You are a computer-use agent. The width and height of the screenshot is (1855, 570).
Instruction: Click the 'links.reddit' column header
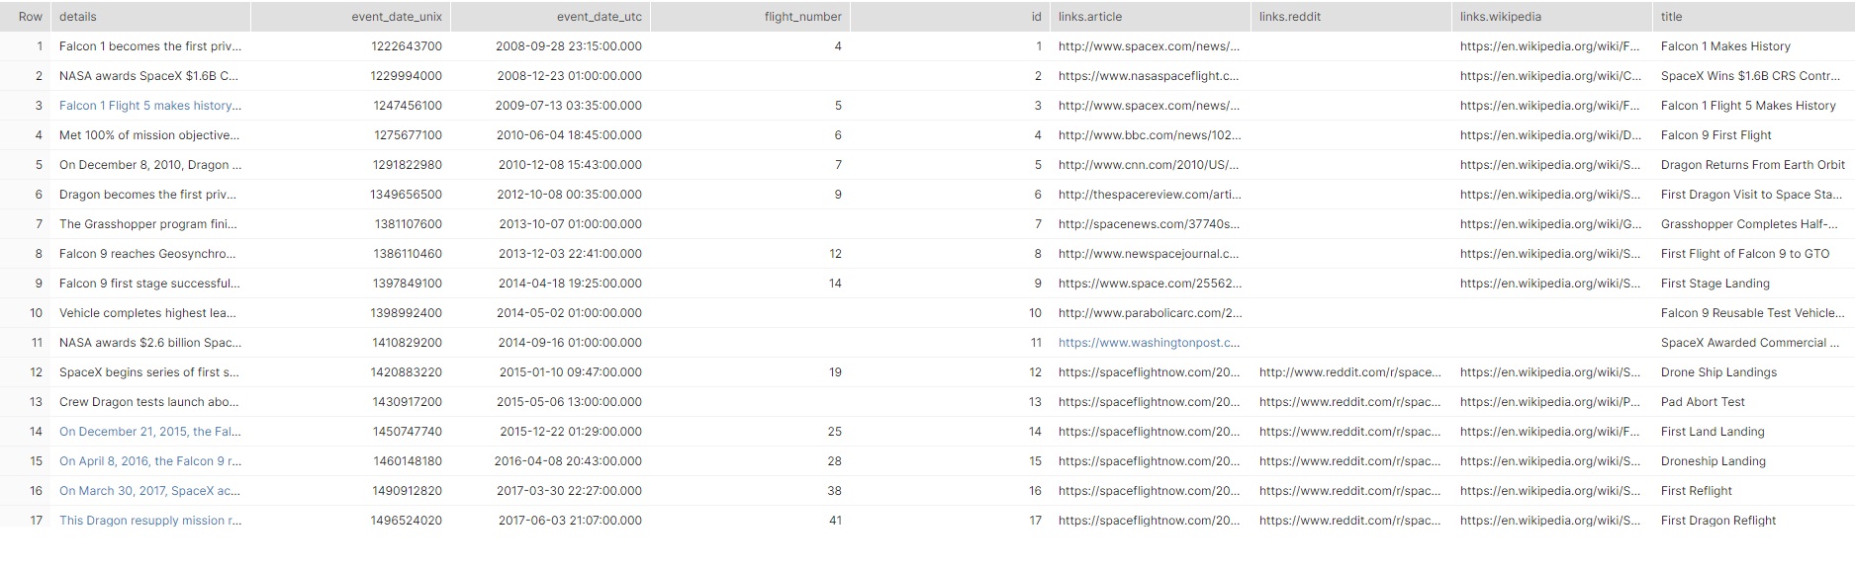click(1289, 17)
